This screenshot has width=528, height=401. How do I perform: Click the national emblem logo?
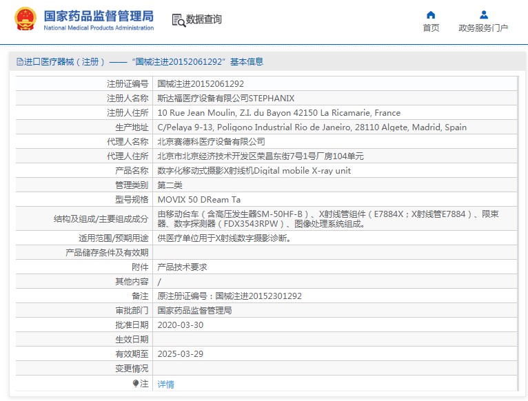pos(26,19)
